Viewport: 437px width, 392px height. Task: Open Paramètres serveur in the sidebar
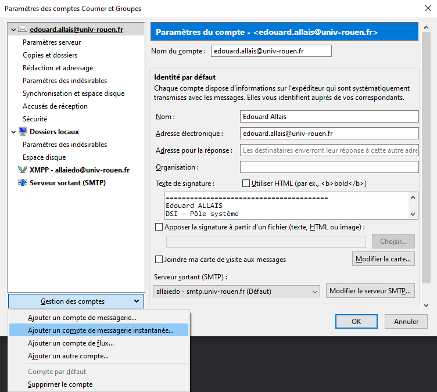tap(52, 42)
